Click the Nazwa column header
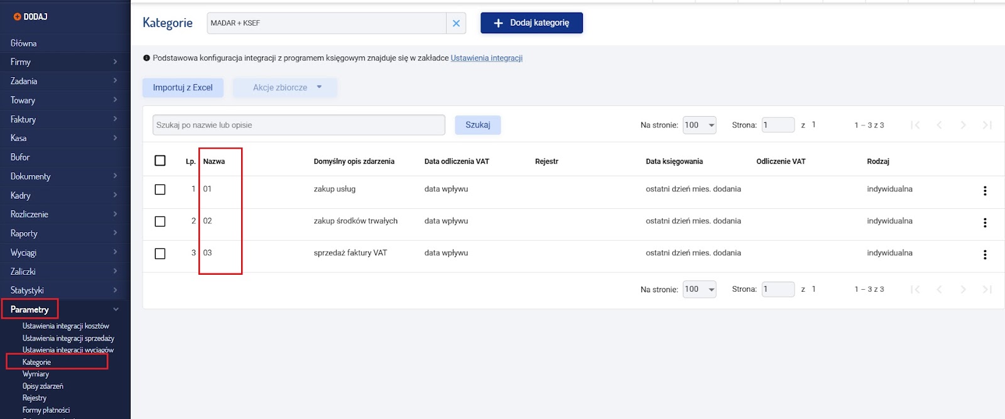Screen dimensions: 1005x419 214,161
